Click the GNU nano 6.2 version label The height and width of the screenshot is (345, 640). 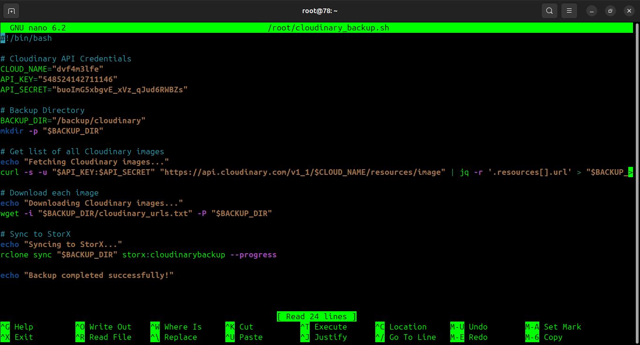click(x=38, y=28)
